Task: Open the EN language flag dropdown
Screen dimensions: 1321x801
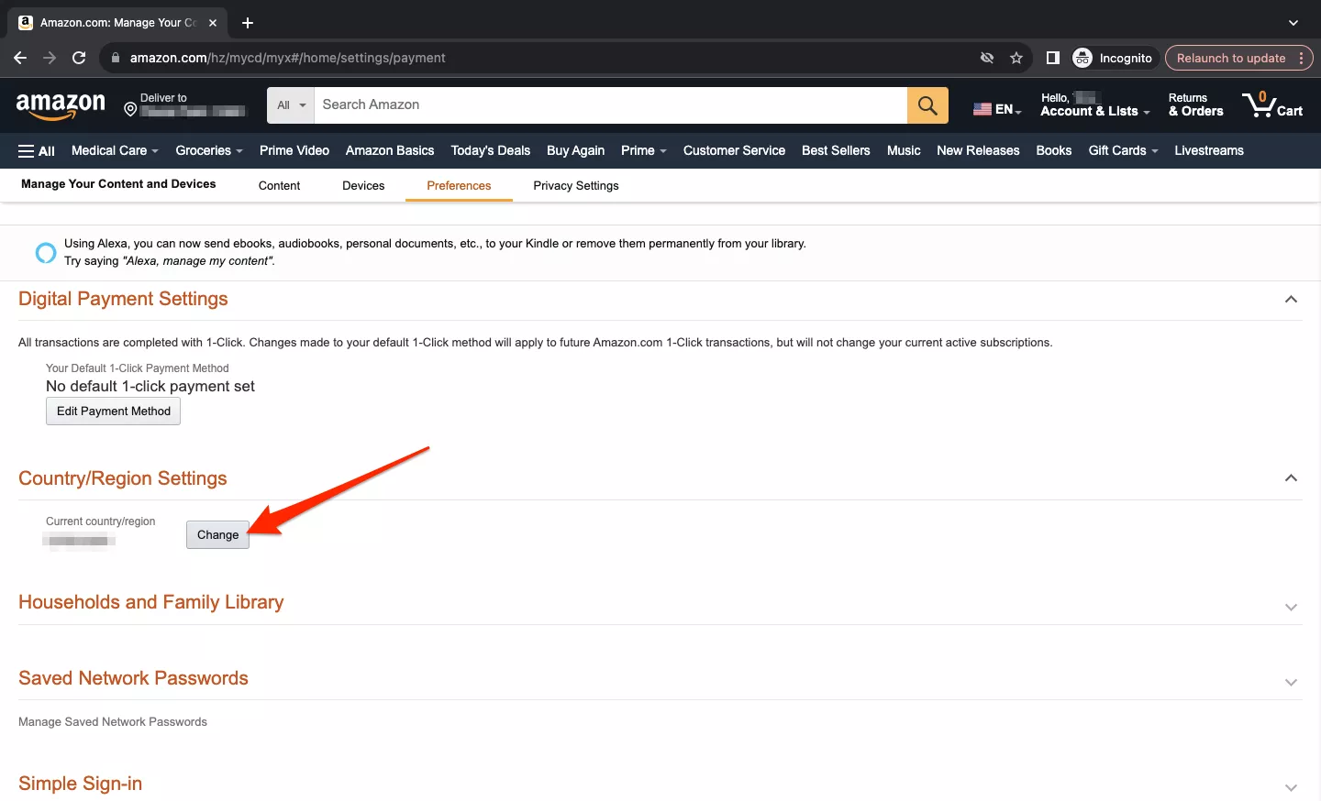Action: point(997,109)
